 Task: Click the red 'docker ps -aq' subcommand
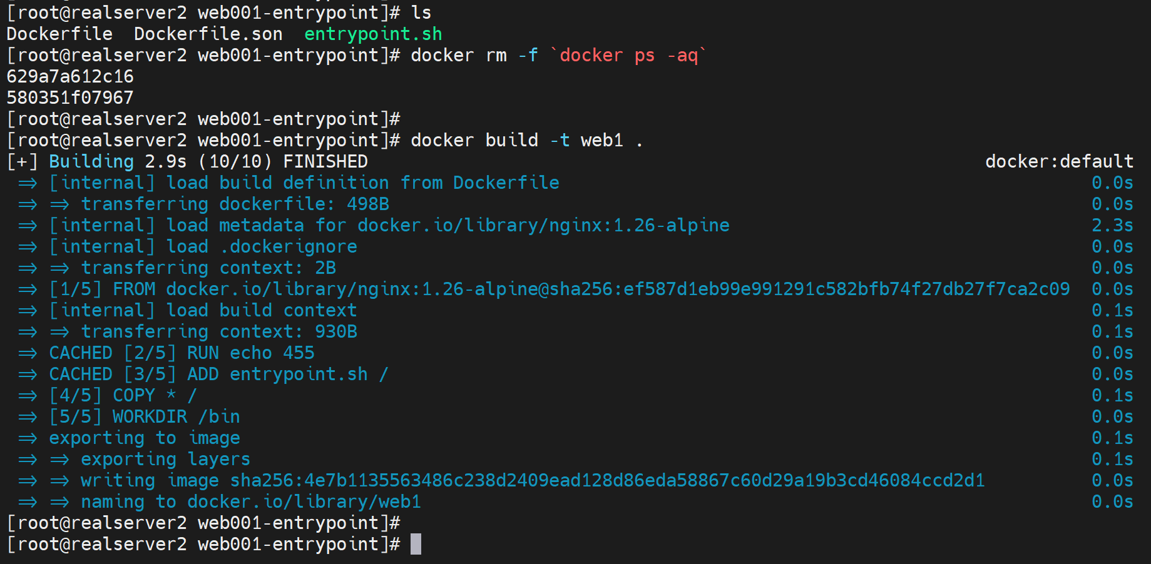628,55
